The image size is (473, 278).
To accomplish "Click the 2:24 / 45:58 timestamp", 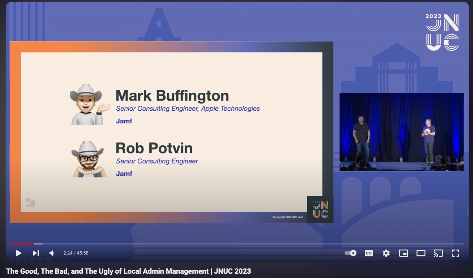I will point(76,253).
